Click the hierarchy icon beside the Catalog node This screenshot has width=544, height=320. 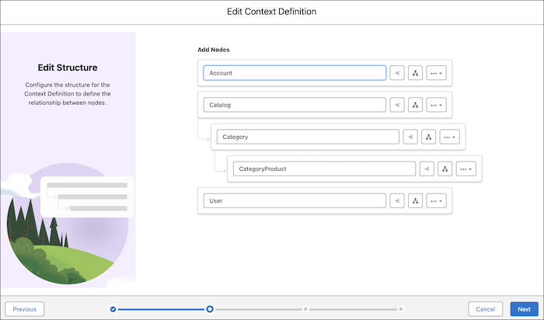click(415, 105)
